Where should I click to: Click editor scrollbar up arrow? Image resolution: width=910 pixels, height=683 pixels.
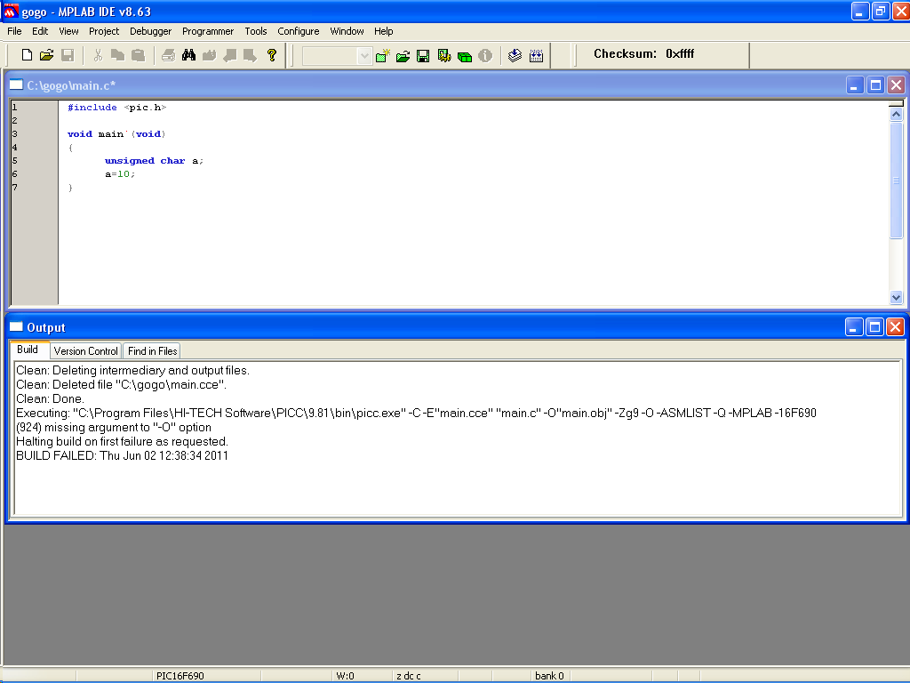pos(896,115)
